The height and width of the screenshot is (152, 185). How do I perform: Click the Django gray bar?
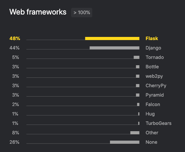(114, 48)
